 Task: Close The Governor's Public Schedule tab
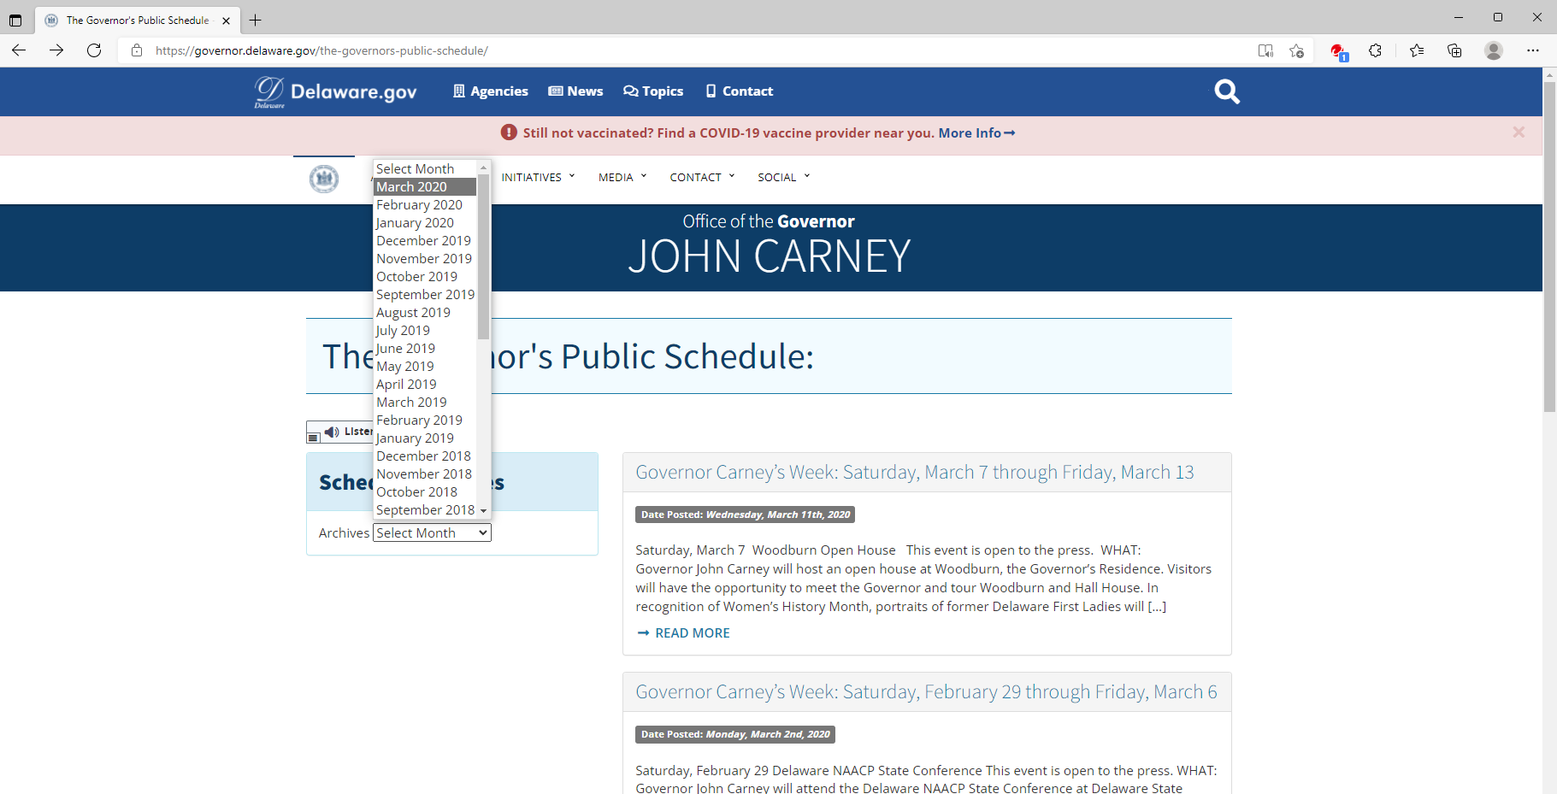[x=226, y=21]
